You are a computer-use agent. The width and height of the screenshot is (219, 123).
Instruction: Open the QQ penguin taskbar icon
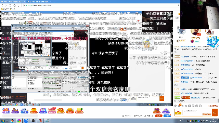click(12, 121)
